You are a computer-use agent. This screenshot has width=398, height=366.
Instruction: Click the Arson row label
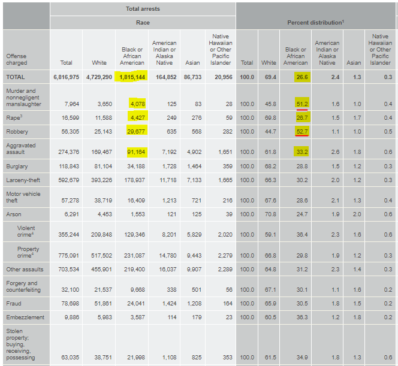point(13,214)
